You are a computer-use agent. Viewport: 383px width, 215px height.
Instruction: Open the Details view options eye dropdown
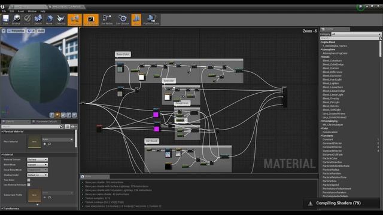tap(74, 127)
